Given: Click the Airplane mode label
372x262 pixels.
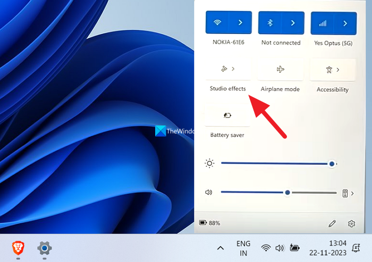Looking at the screenshot, I should click(x=280, y=89).
